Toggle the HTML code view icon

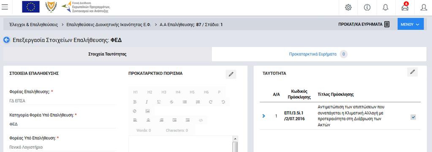click(x=201, y=120)
